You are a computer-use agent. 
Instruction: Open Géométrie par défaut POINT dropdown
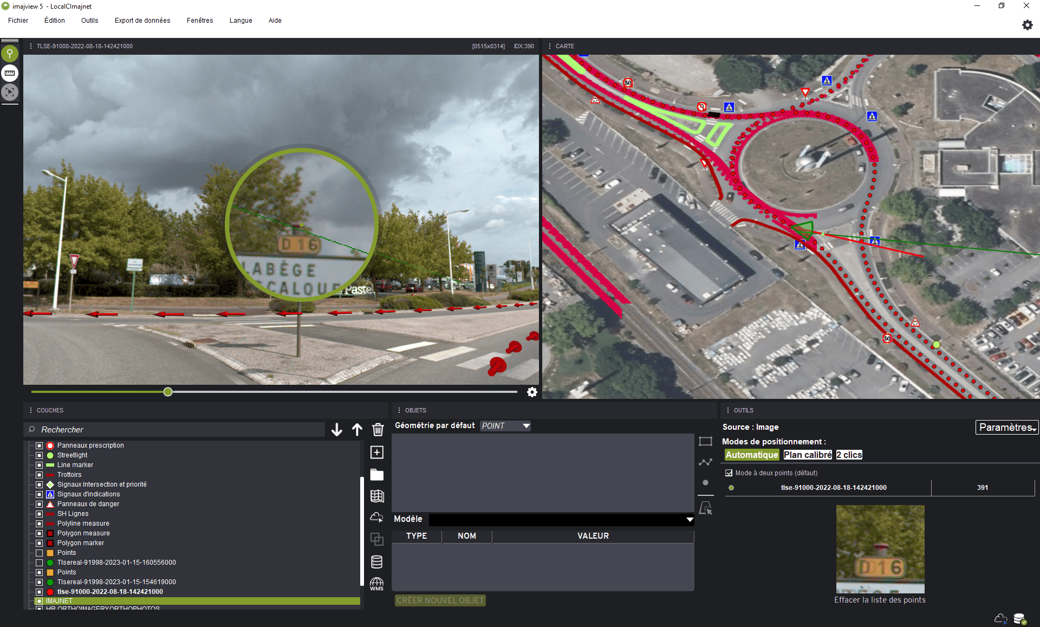point(505,426)
